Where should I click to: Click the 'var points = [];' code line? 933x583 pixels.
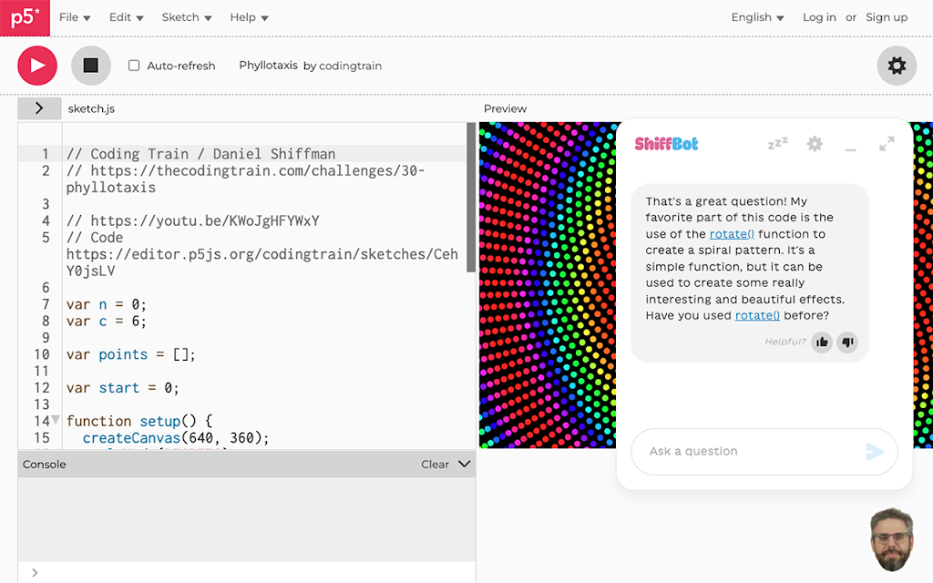click(x=131, y=354)
